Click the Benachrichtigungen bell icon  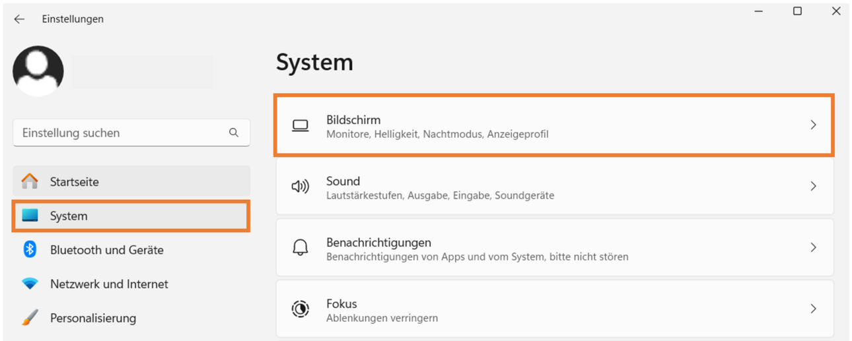pyautogui.click(x=301, y=247)
